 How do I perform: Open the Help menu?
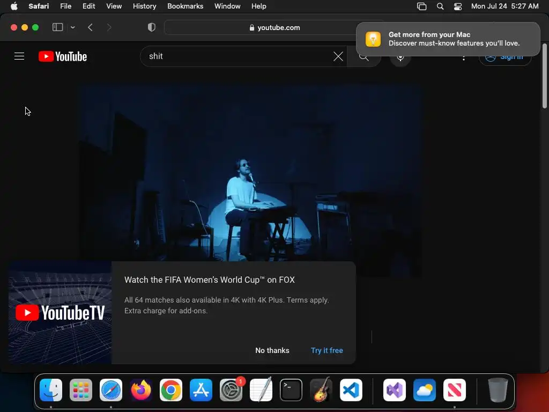(x=259, y=6)
